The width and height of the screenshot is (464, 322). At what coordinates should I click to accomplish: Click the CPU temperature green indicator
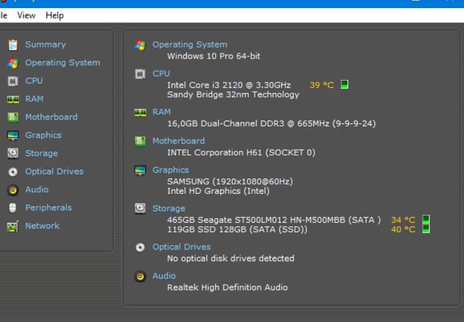[344, 84]
